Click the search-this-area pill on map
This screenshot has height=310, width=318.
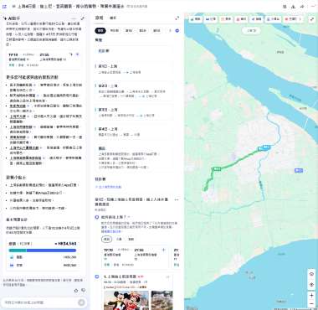pos(251,31)
